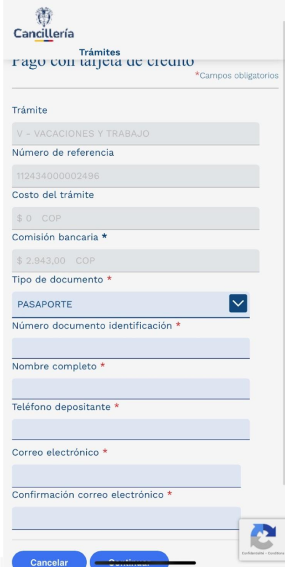Click the disabled Trámite field
Viewport: 285px width, 567px height.
[136, 133]
